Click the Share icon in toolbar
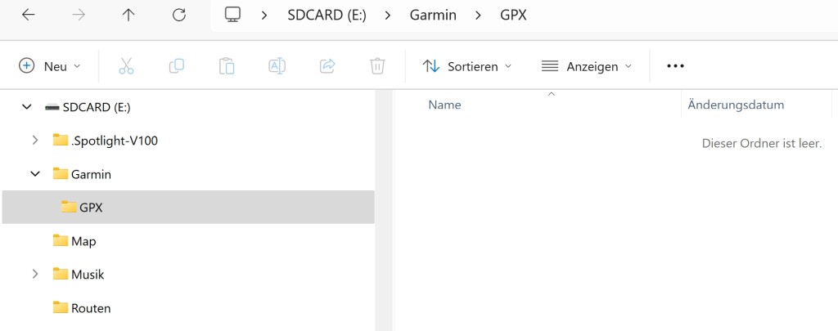 tap(327, 66)
